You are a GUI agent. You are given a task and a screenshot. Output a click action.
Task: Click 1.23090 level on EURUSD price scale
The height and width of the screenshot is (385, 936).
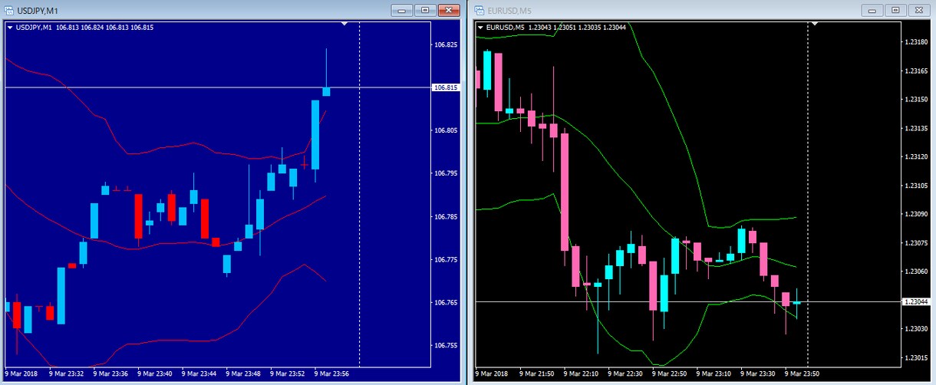(915, 215)
